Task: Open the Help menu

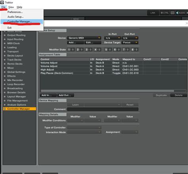Action: point(19,7)
